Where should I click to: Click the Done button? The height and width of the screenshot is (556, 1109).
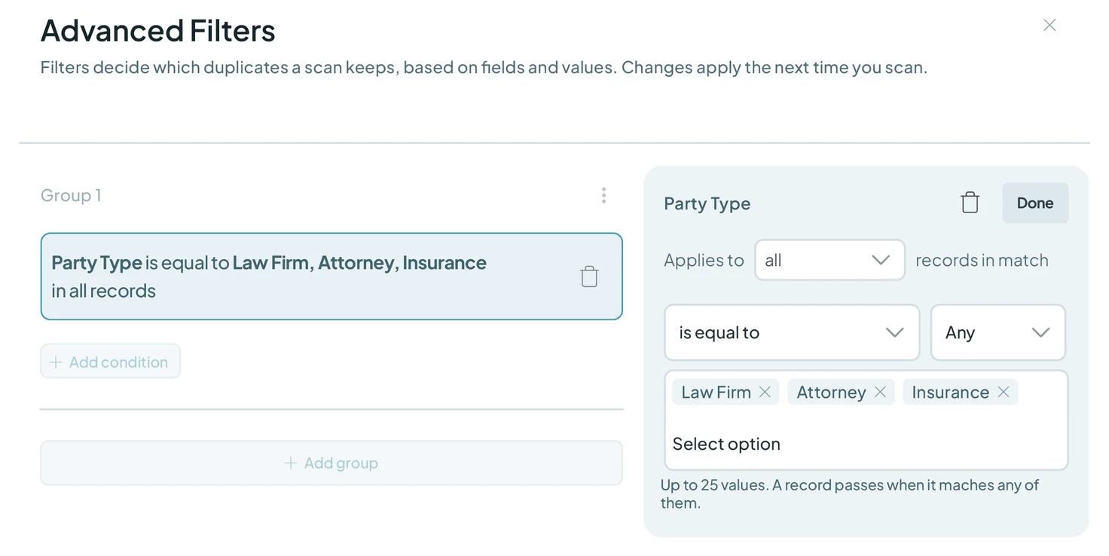point(1035,203)
